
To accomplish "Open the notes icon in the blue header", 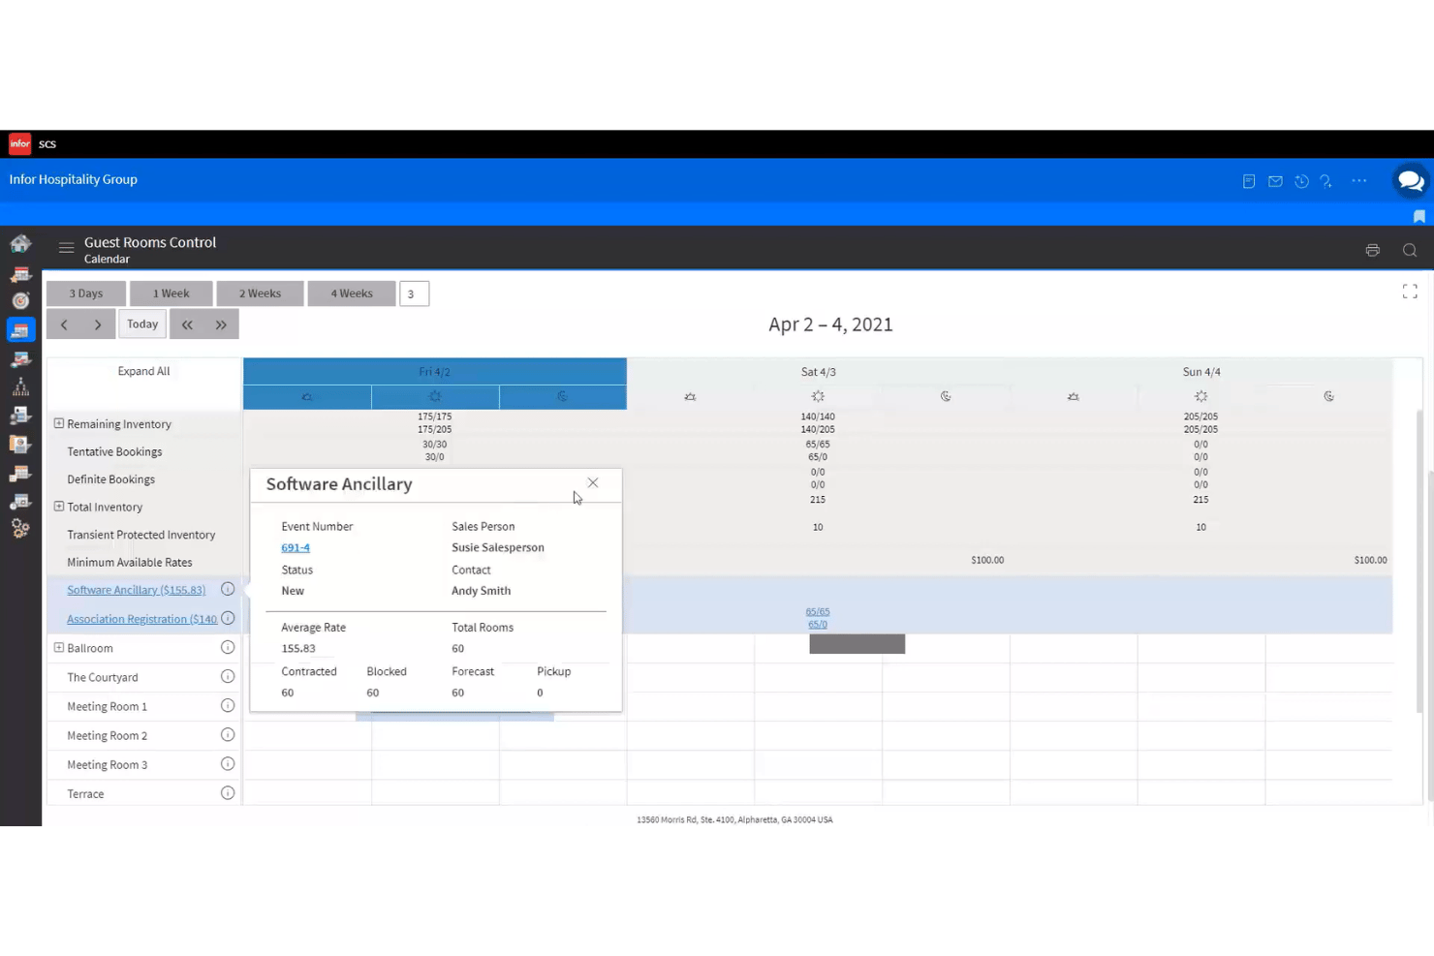I will coord(1249,181).
